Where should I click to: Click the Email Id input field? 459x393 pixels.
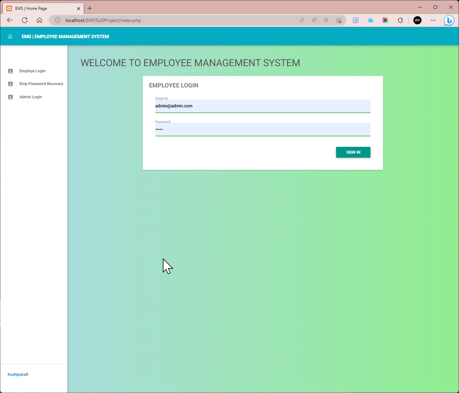coord(263,106)
